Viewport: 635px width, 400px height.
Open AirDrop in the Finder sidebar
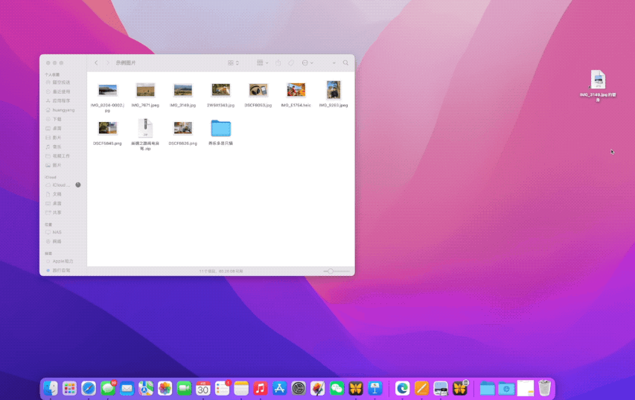(x=63, y=82)
